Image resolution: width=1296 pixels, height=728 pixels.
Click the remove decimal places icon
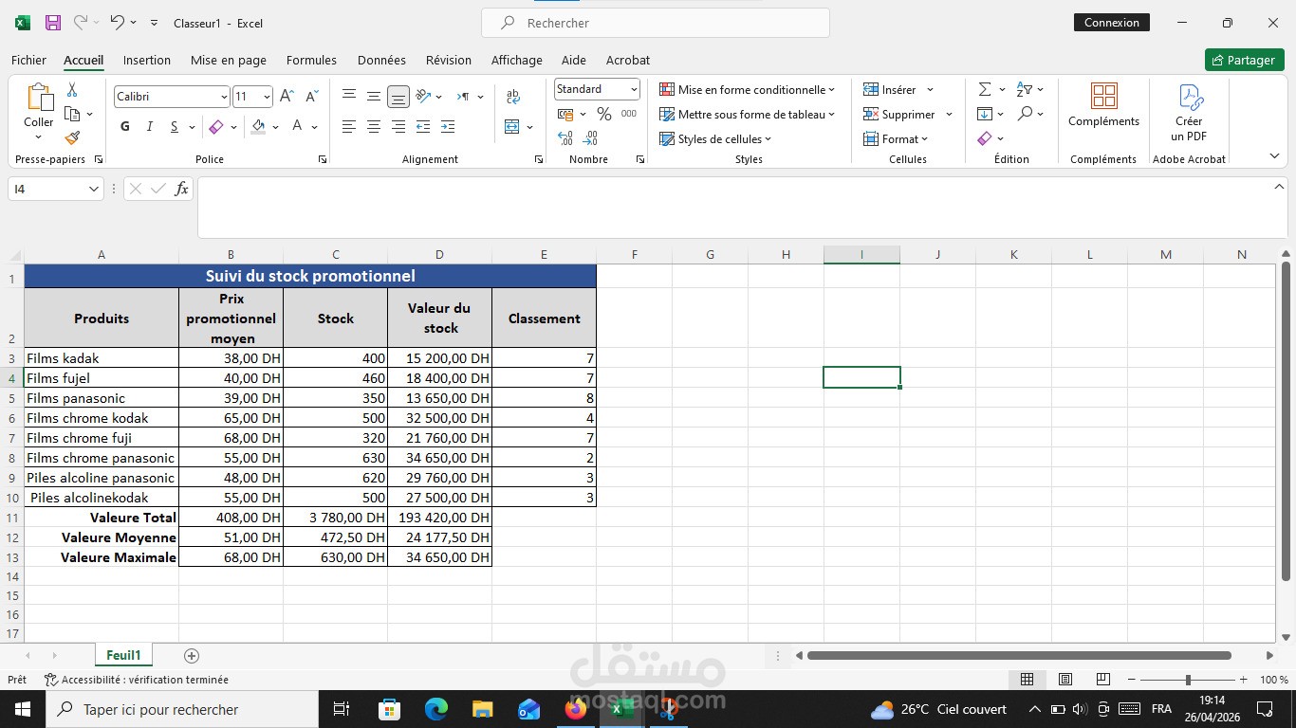[591, 137]
